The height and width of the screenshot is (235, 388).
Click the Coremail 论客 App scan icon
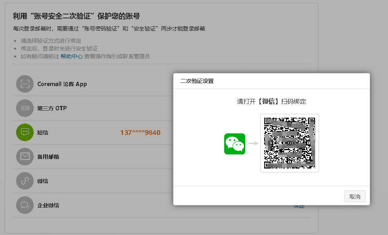tap(25, 84)
